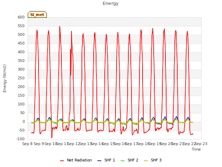Click the 450 y-axis tick label
This screenshot has width=222, height=167.
[21, 43]
